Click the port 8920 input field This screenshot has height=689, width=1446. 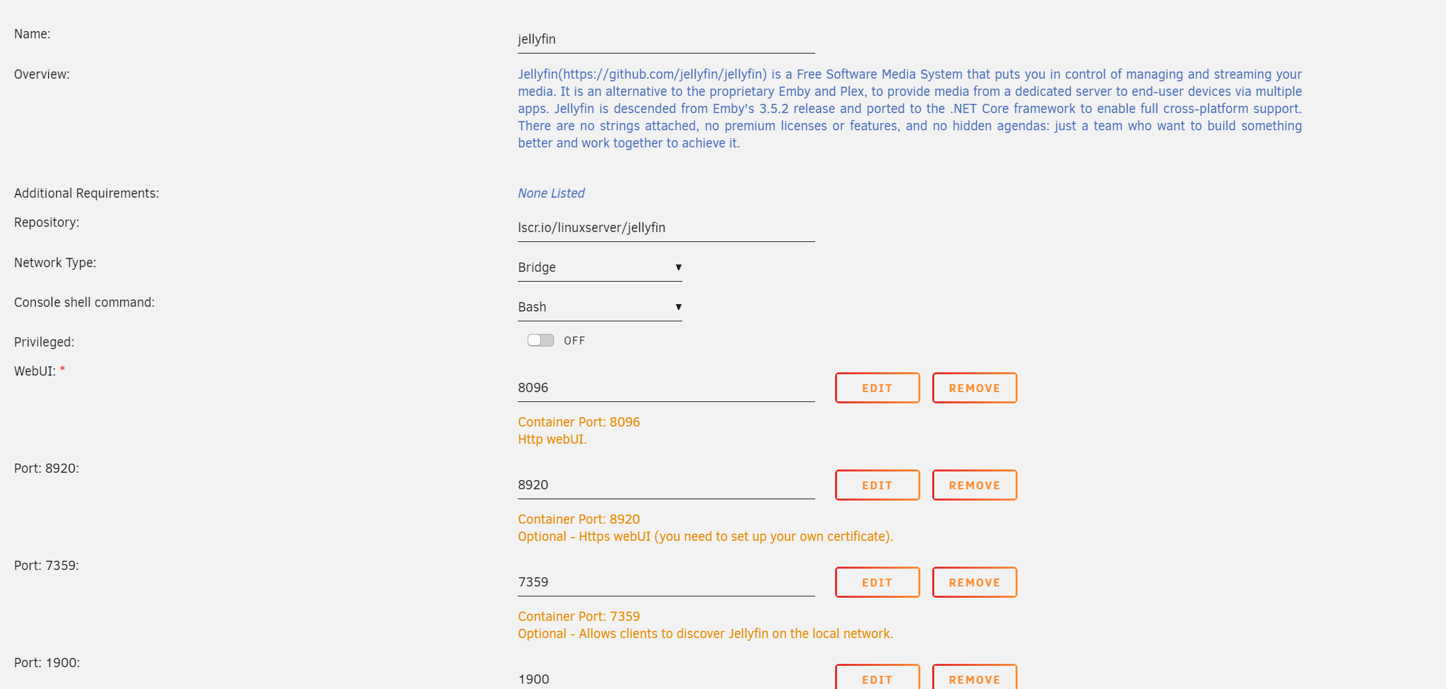tap(665, 485)
